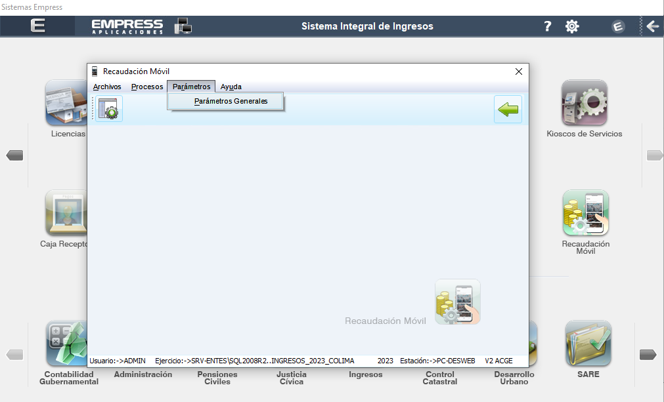Image resolution: width=664 pixels, height=402 pixels.
Task: Open help question mark icon
Action: [547, 26]
